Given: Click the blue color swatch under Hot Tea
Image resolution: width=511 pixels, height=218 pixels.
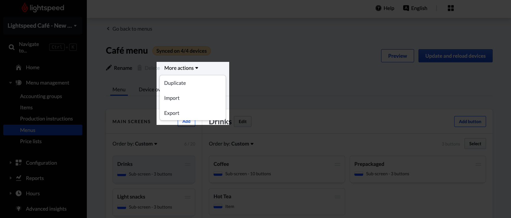Looking at the screenshot, I should 218,207.
